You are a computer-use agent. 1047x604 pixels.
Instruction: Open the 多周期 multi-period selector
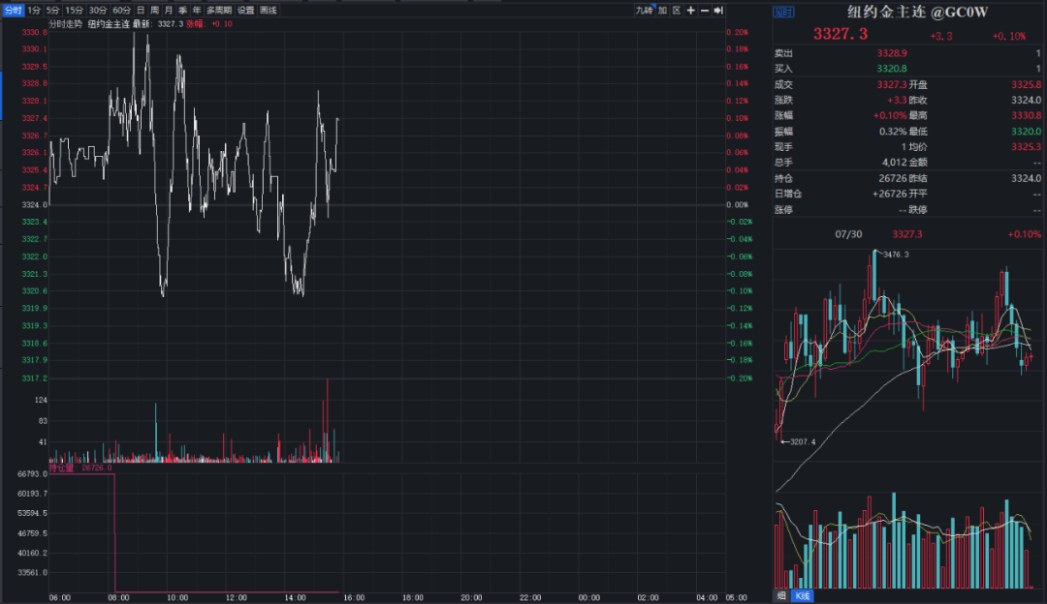(x=219, y=10)
